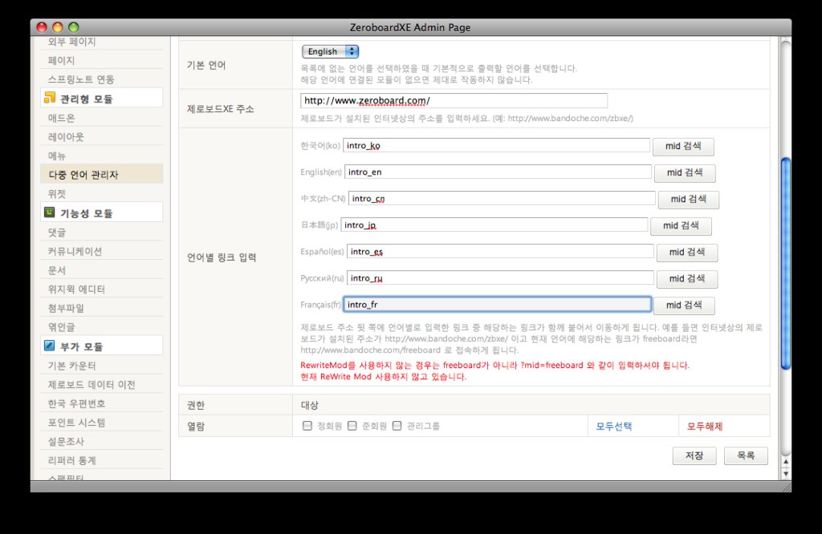The height and width of the screenshot is (534, 822).
Task: Click the scrollbar up arrow
Action: click(x=785, y=462)
